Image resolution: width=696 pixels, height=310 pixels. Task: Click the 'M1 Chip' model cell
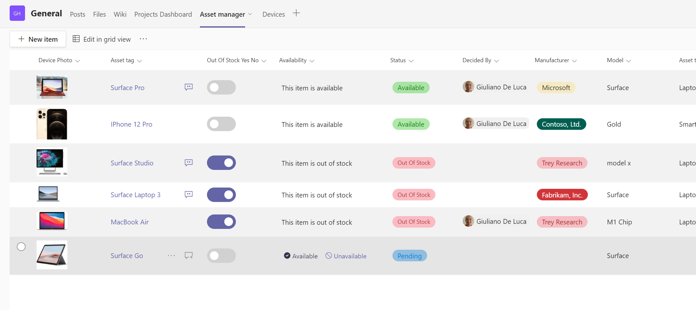619,222
